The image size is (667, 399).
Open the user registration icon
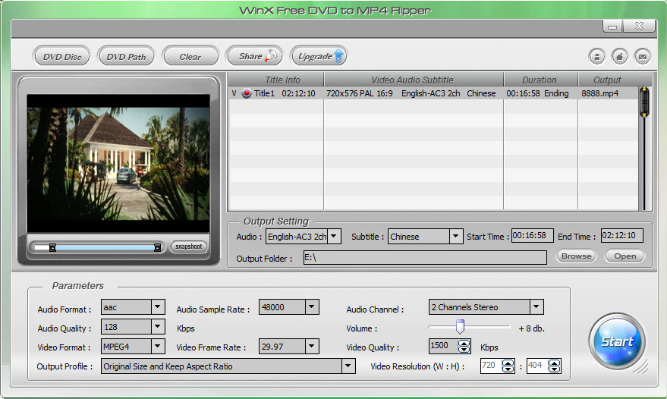pos(597,57)
